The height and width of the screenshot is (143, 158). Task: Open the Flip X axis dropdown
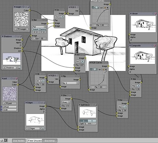[70, 83]
